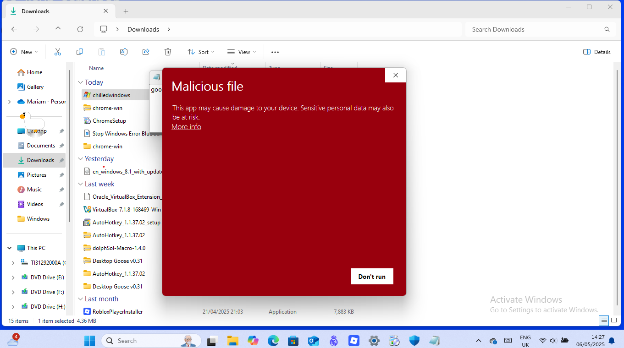Click the Cut scissors icon
The width and height of the screenshot is (624, 348).
coord(58,52)
